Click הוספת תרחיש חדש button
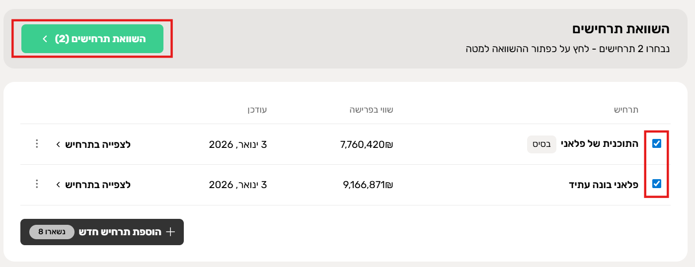Image resolution: width=695 pixels, height=267 pixels. click(119, 232)
